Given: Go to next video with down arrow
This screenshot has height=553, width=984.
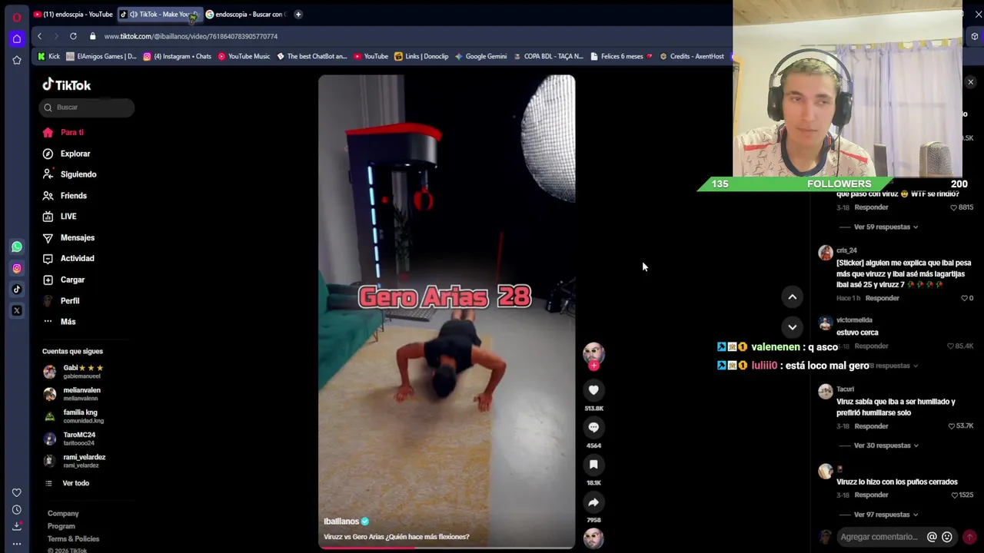Looking at the screenshot, I should pos(792,327).
